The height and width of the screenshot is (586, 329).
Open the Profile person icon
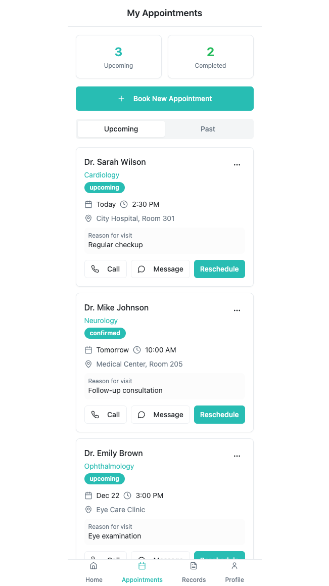pyautogui.click(x=234, y=565)
